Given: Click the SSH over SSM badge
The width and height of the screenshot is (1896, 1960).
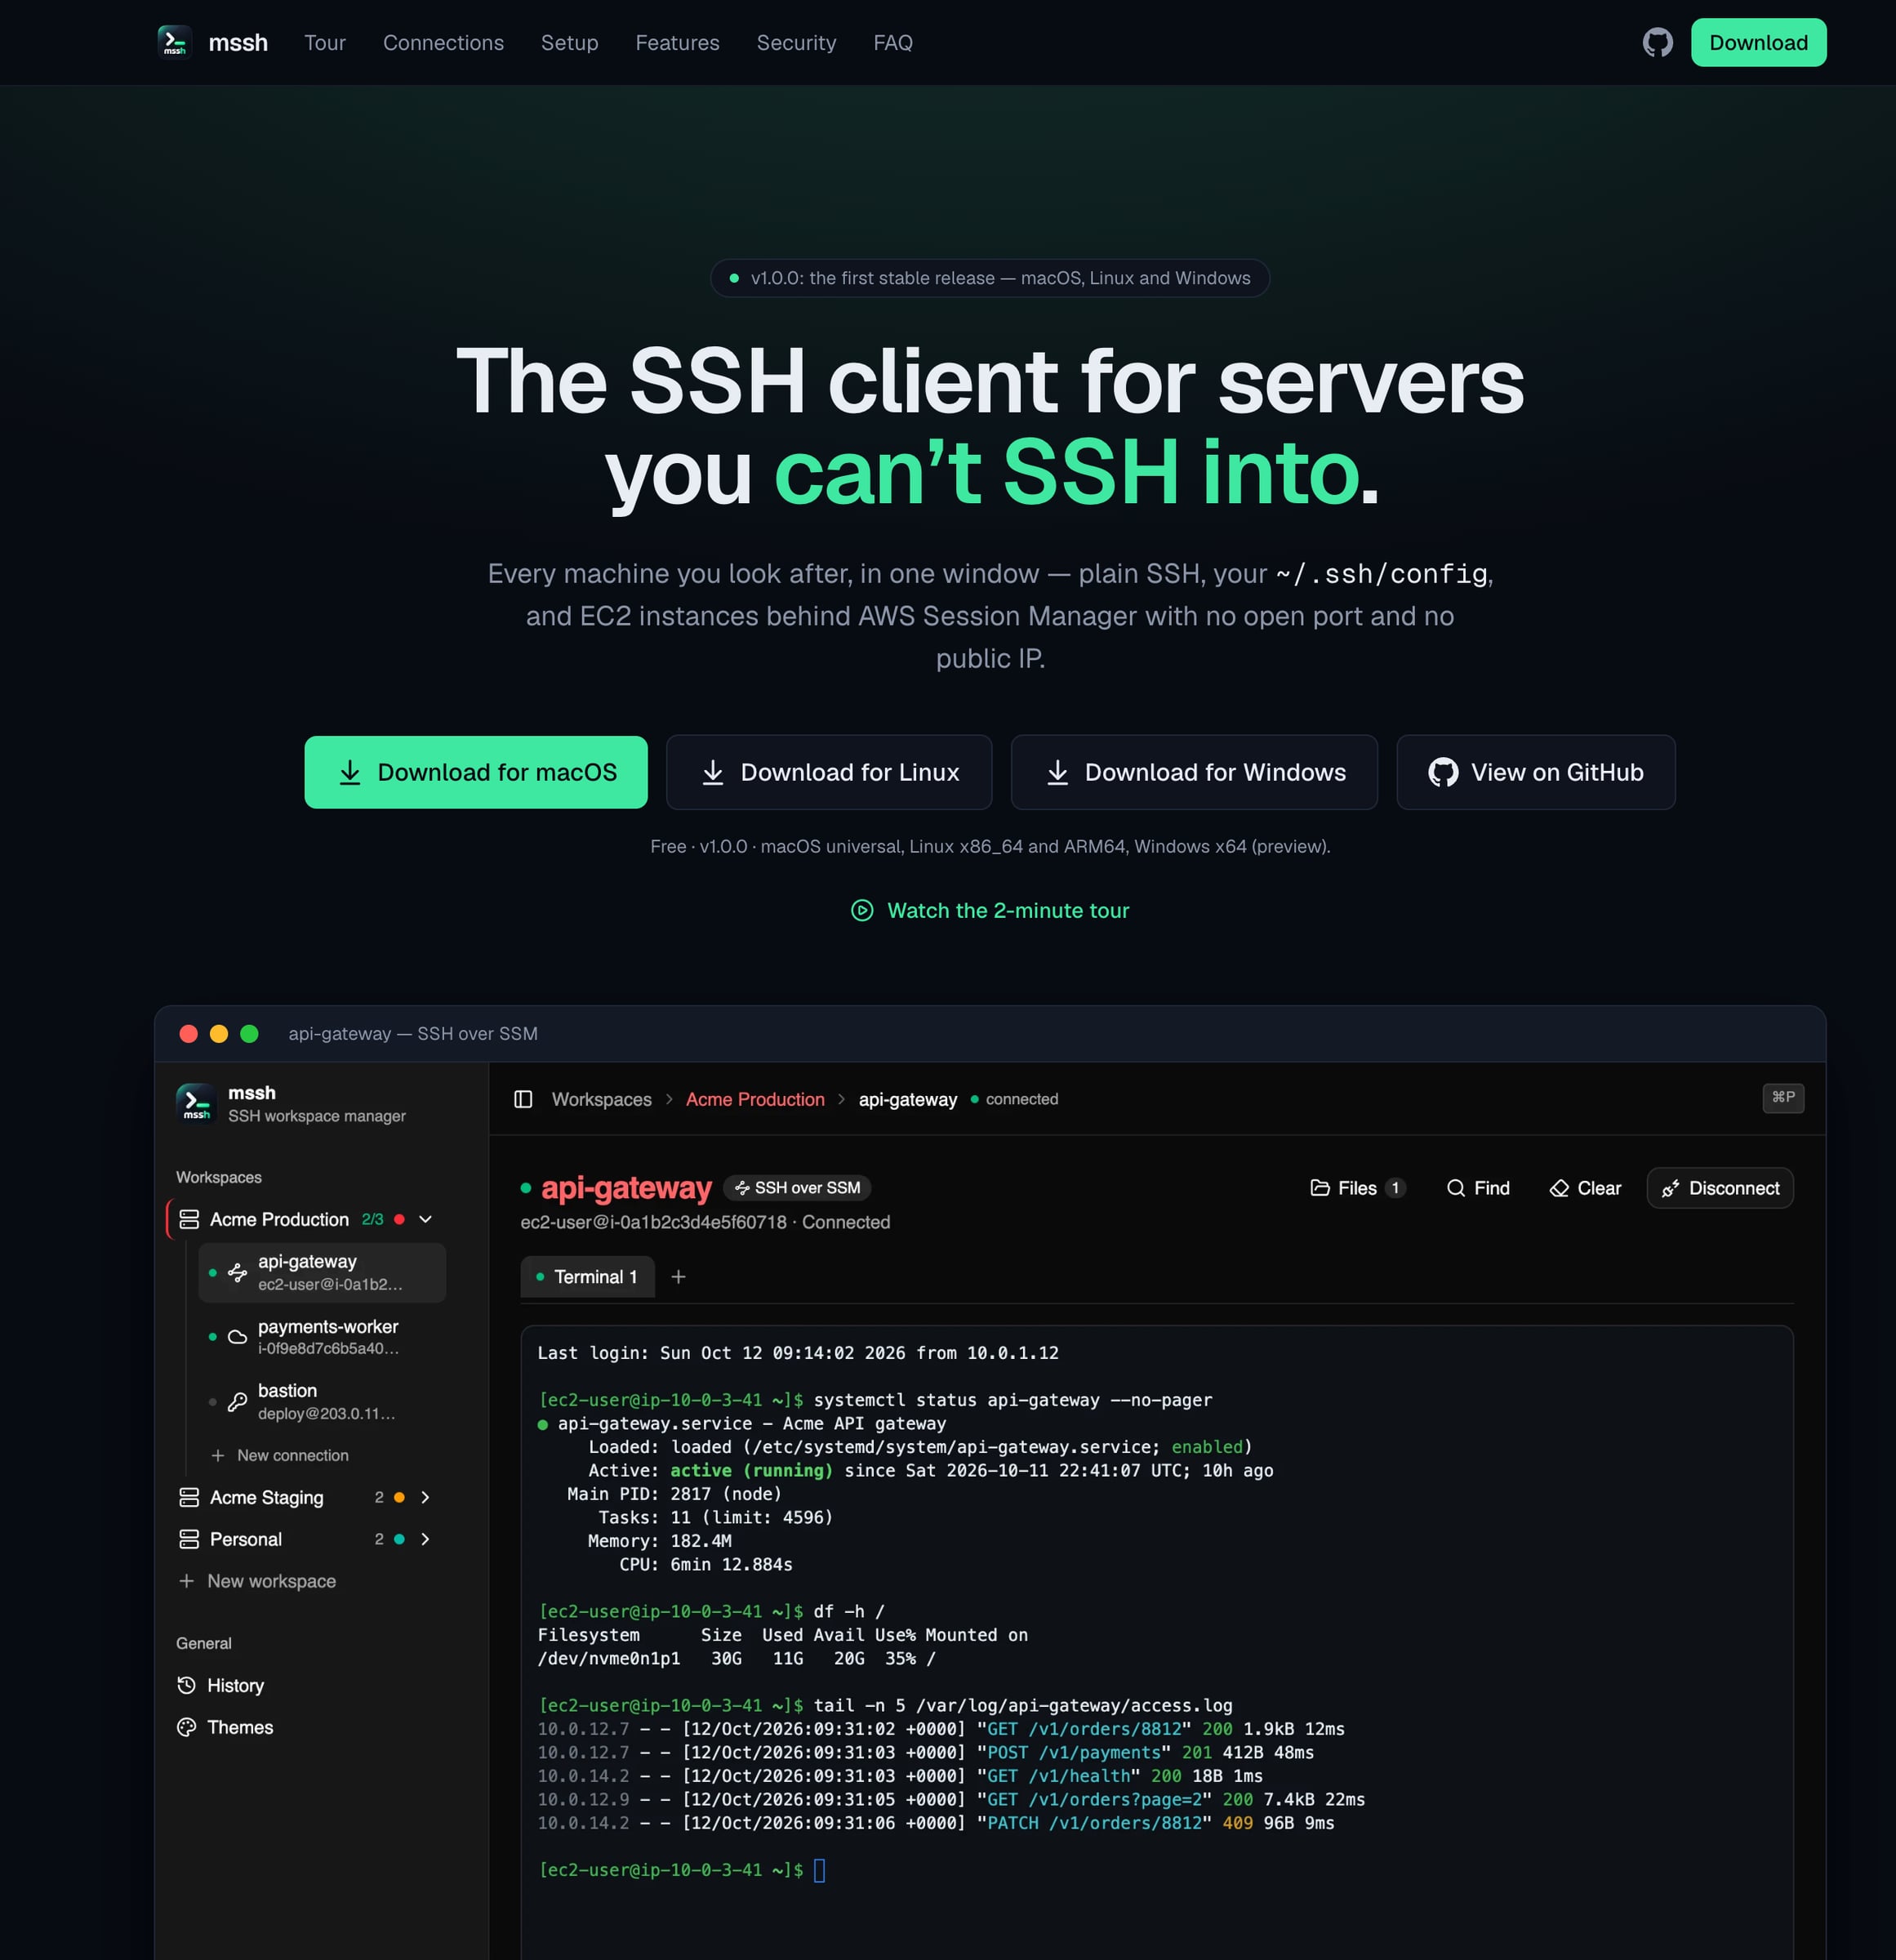Looking at the screenshot, I should [x=797, y=1187].
